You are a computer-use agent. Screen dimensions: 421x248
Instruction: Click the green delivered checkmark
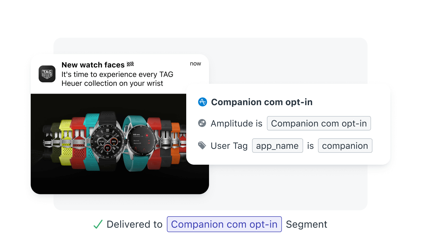[98, 225]
